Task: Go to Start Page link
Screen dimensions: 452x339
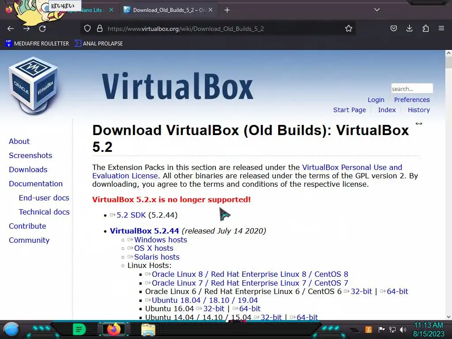Action: click(350, 110)
